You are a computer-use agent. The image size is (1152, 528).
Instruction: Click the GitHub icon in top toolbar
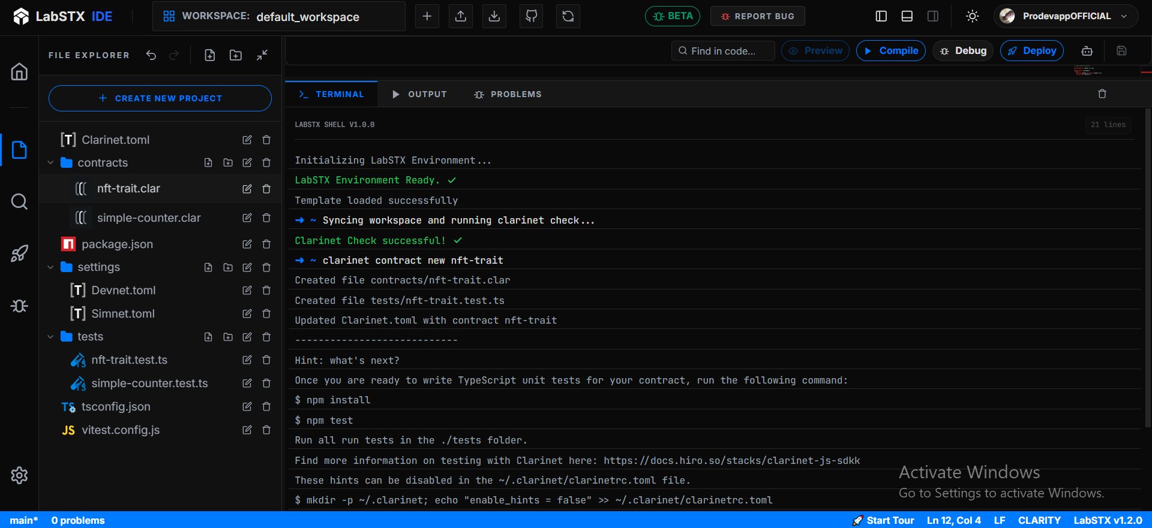click(531, 16)
